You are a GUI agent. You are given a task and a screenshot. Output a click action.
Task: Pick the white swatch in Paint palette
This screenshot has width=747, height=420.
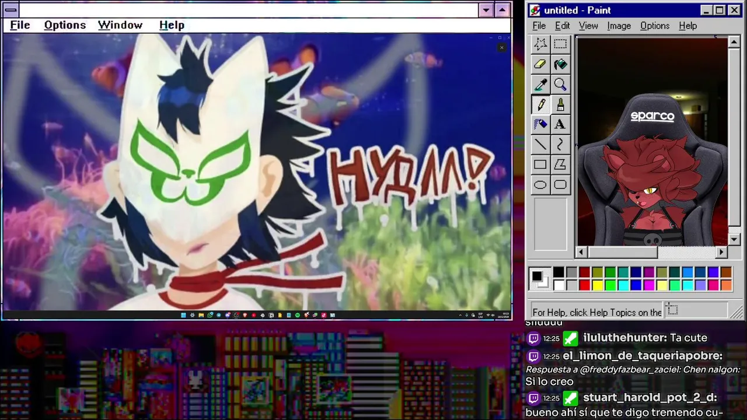click(559, 285)
